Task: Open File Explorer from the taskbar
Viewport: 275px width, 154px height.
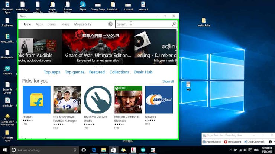Action: pyautogui.click(x=103, y=150)
